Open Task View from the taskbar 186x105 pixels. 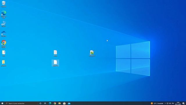[x=45, y=103]
